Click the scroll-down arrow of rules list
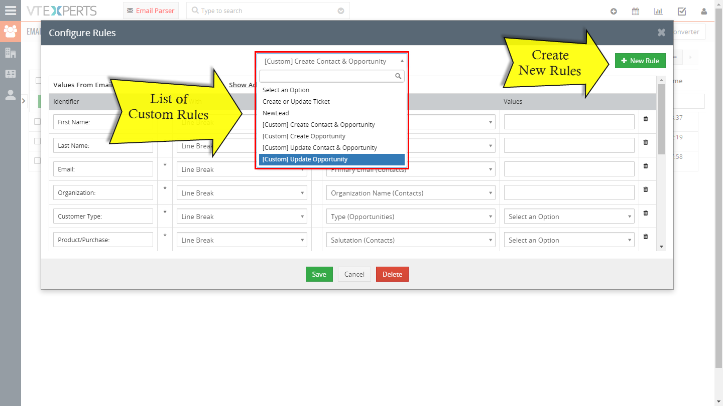This screenshot has width=723, height=406. click(x=661, y=246)
